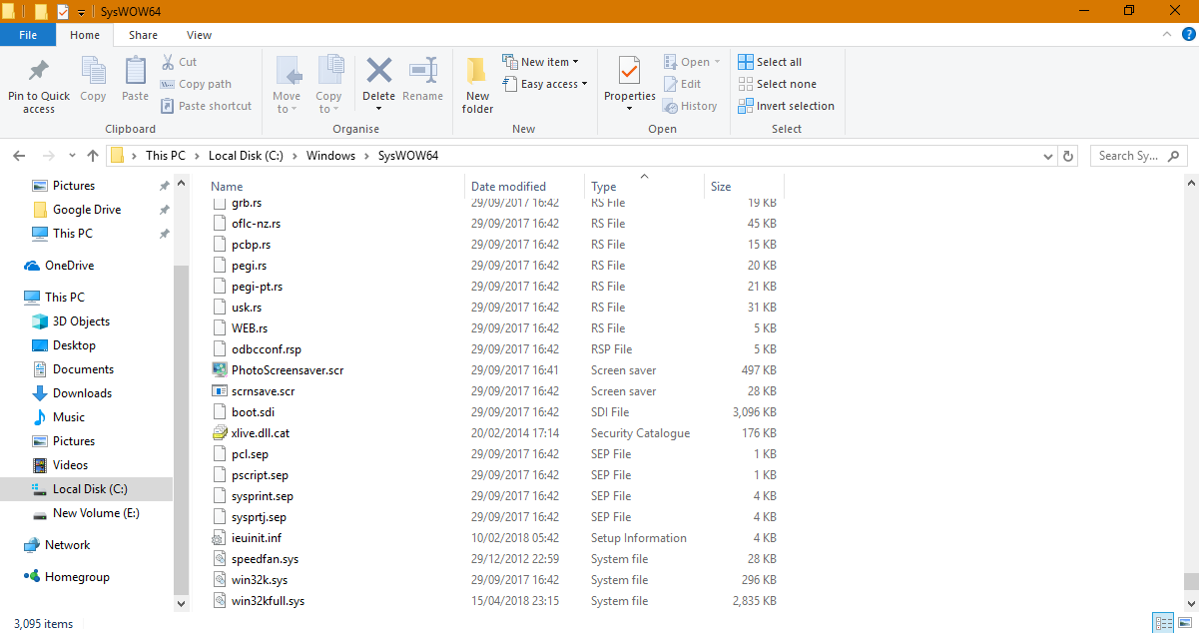Click Local Disk (C:) in the breadcrumb
This screenshot has height=633, width=1199.
pyautogui.click(x=247, y=156)
